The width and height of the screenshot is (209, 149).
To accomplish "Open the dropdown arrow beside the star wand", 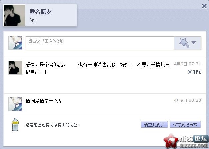I will click(194, 43).
